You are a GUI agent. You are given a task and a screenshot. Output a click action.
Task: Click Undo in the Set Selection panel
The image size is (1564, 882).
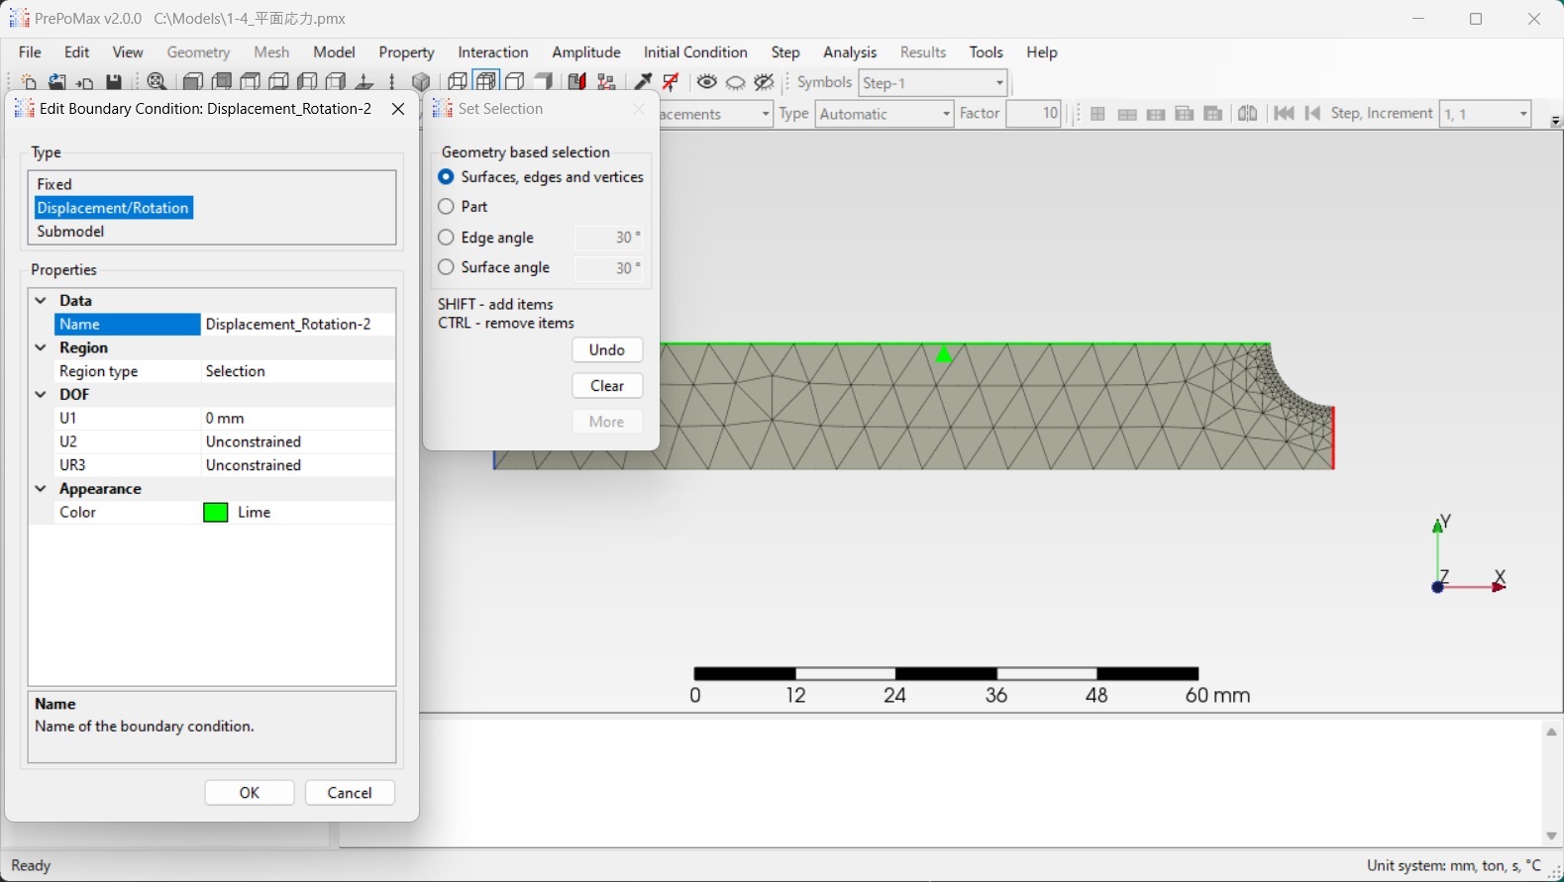point(607,350)
